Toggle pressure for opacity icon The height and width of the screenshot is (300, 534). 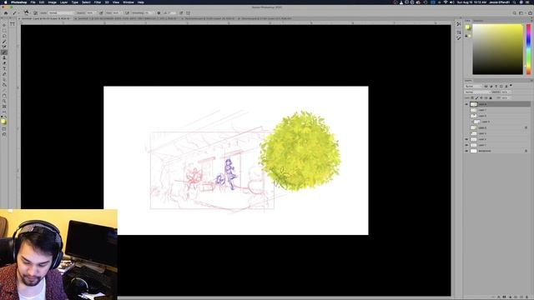[x=101, y=13]
